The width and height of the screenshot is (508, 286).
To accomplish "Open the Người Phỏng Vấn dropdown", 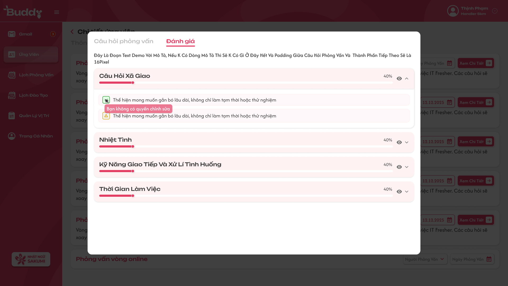I will 425,259.
